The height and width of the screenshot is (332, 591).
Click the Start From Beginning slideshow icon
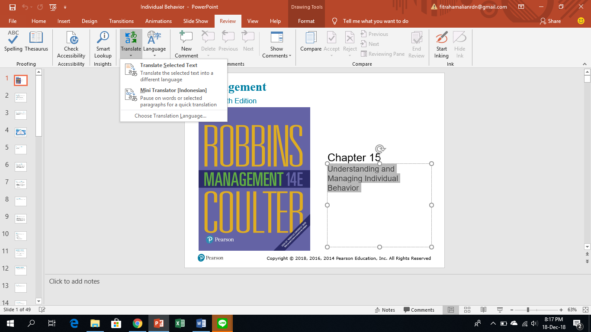[53, 7]
